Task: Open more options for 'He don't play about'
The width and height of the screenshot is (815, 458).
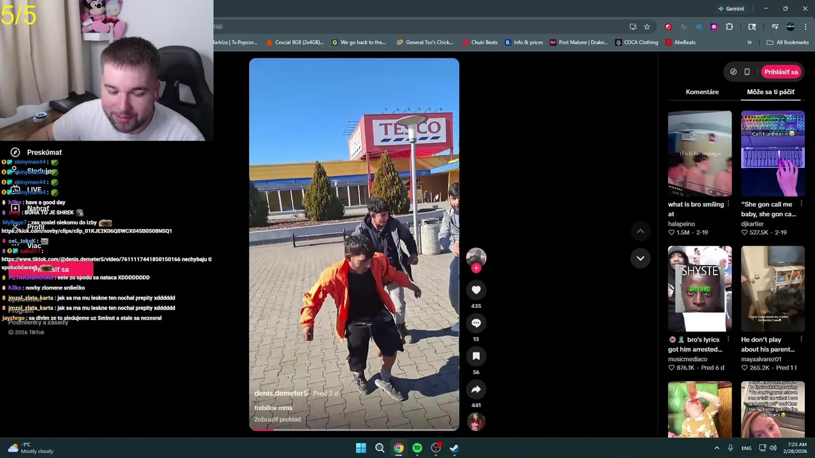Action: [x=801, y=339]
